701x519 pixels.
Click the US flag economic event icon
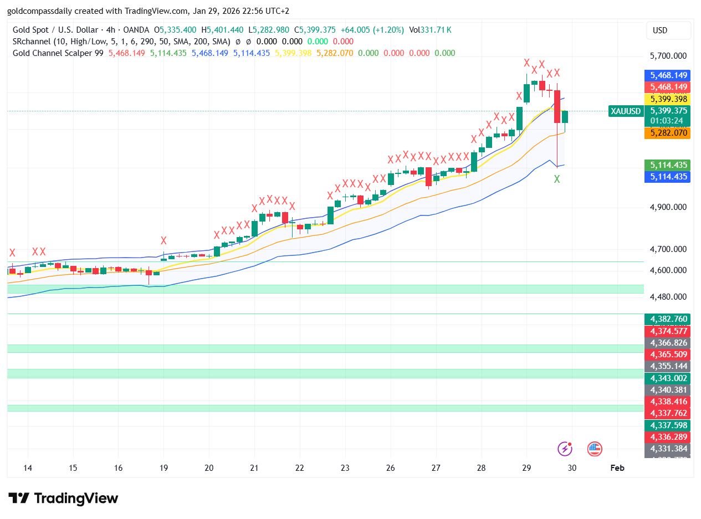(594, 449)
